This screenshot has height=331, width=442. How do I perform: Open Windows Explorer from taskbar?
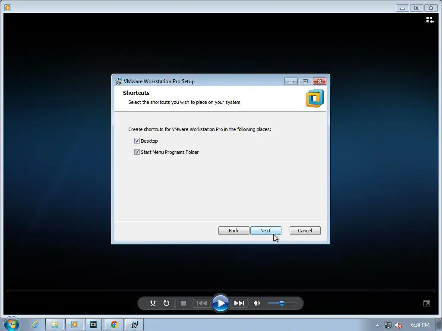coord(55,325)
